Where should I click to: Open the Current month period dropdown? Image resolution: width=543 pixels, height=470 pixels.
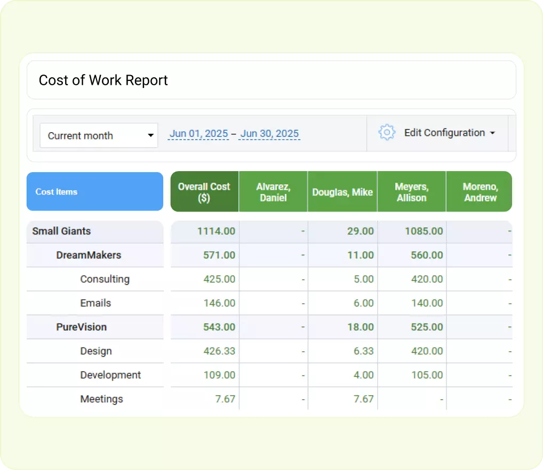(x=99, y=135)
